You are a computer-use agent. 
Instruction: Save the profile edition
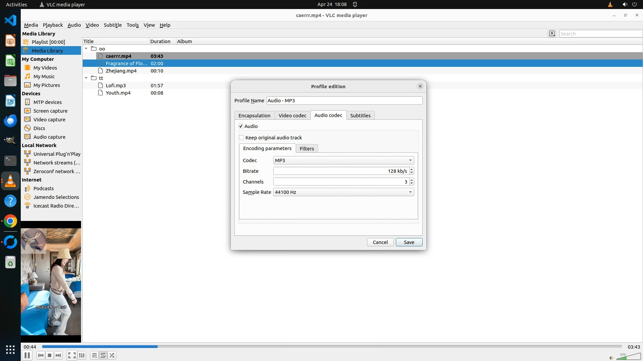[409, 242]
